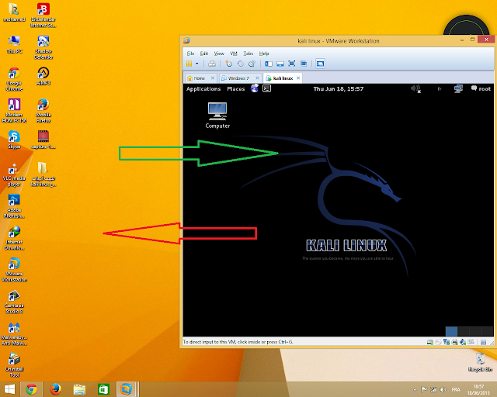Click the printer device status bar icon
The height and width of the screenshot is (397, 497).
[x=454, y=342]
